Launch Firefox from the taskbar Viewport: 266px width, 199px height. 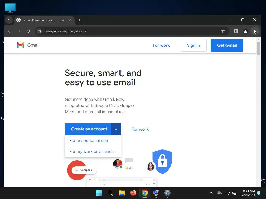[133, 193]
